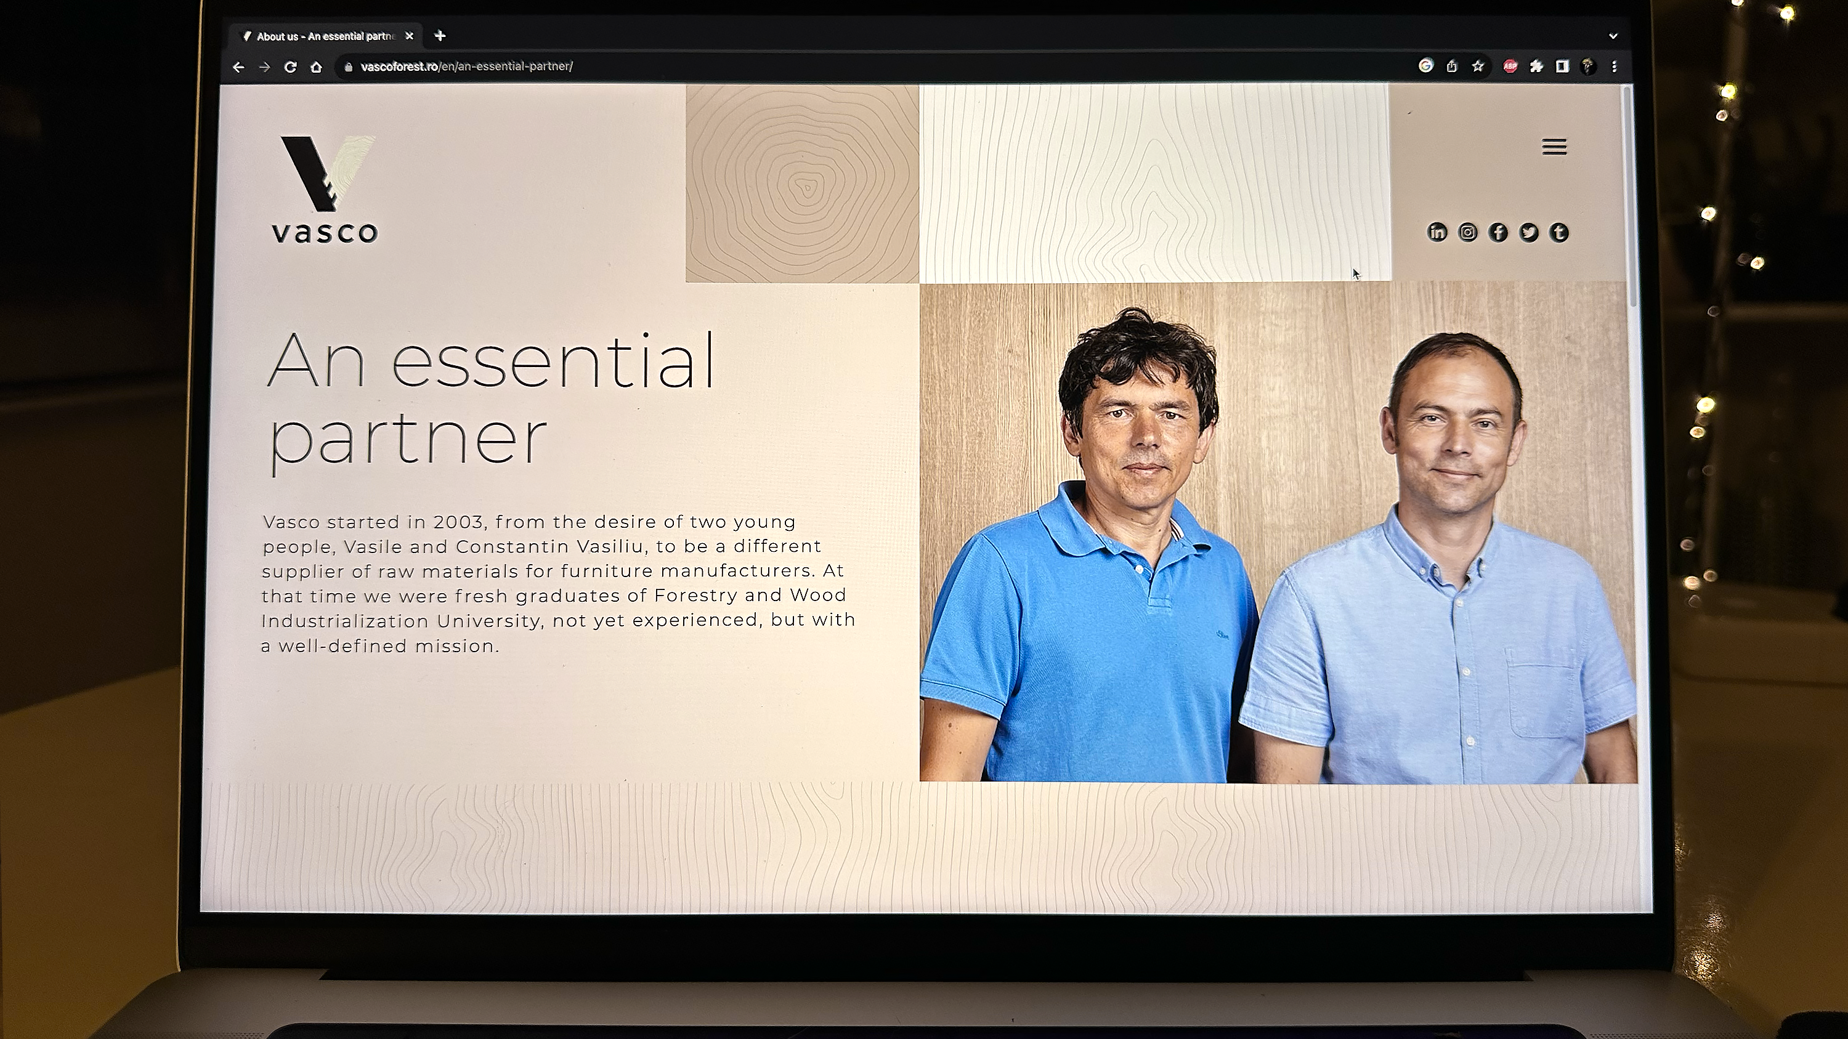Viewport: 1848px width, 1039px height.
Task: Click the Adblock Plus extension icon
Action: pyautogui.click(x=1510, y=67)
